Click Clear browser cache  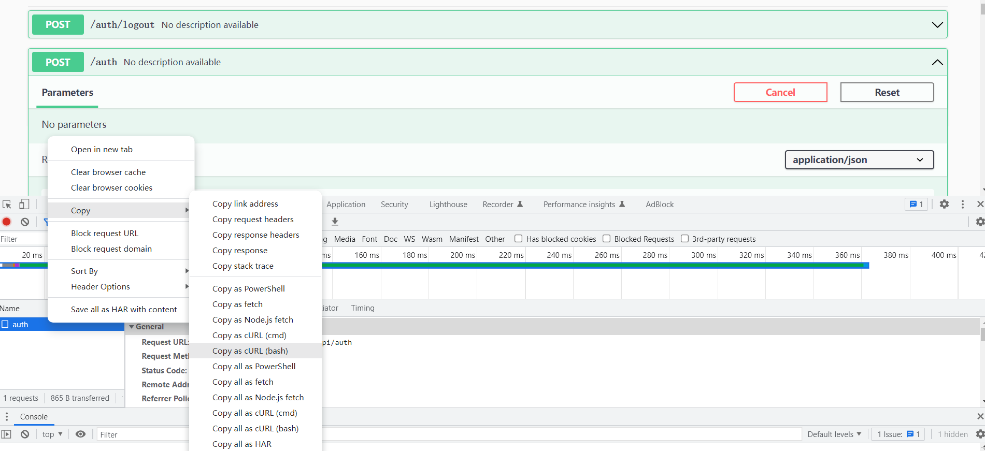(121, 172)
